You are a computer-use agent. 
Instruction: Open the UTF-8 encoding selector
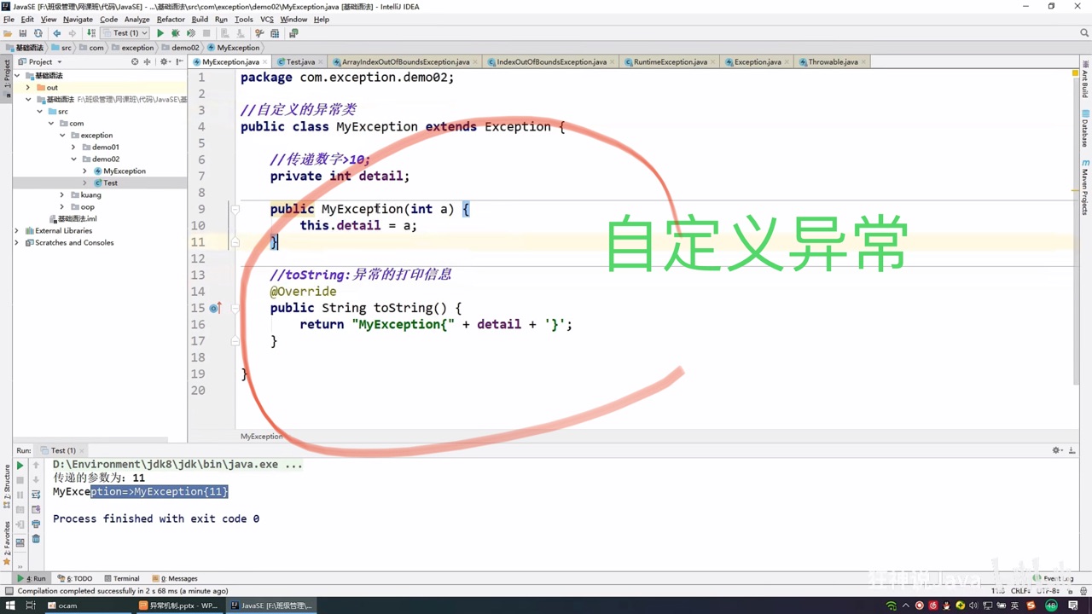(x=1048, y=591)
